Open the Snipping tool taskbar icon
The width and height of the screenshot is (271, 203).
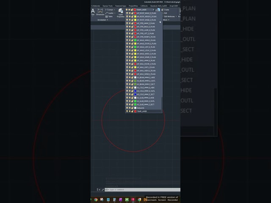(x=102, y=200)
